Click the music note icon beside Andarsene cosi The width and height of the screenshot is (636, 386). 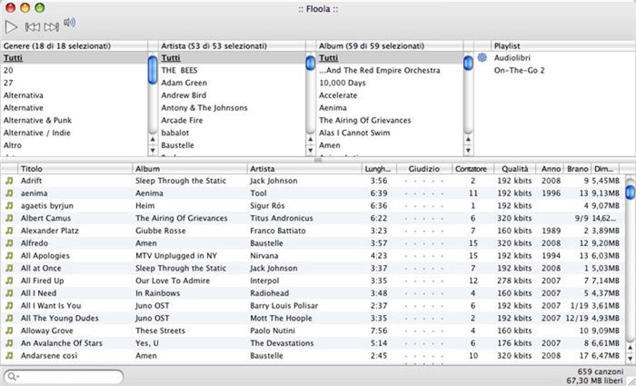click(x=8, y=355)
